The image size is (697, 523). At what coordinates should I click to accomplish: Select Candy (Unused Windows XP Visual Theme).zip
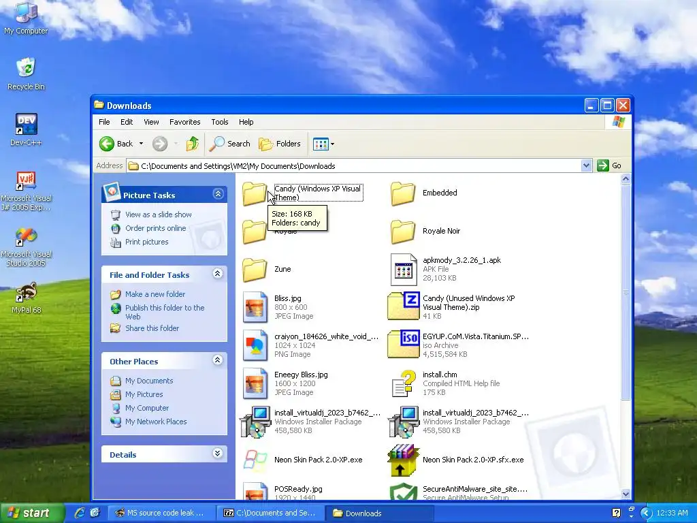(x=451, y=307)
